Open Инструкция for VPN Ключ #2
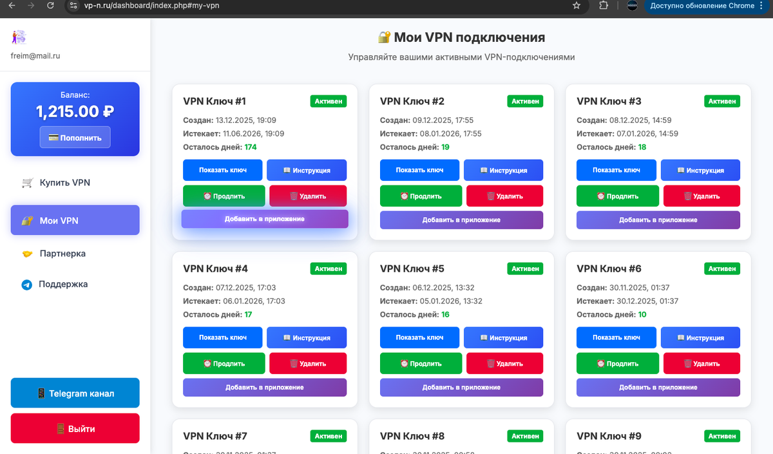773x454 pixels. tap(504, 170)
